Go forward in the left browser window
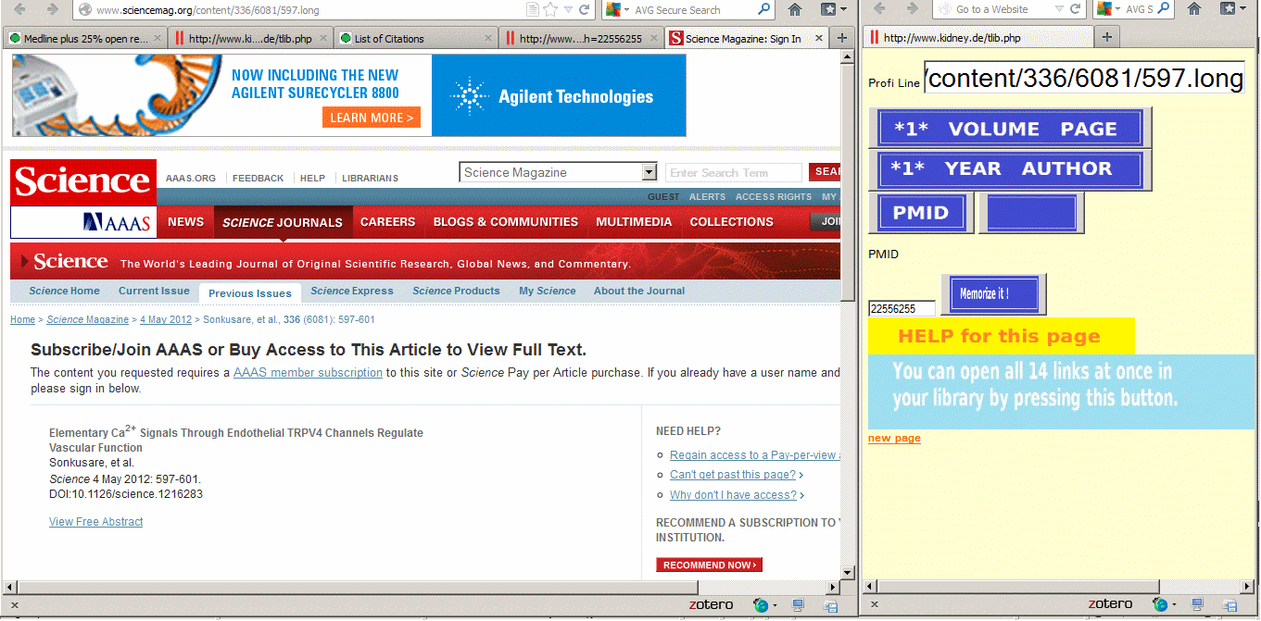This screenshot has width=1261, height=621. [x=52, y=9]
